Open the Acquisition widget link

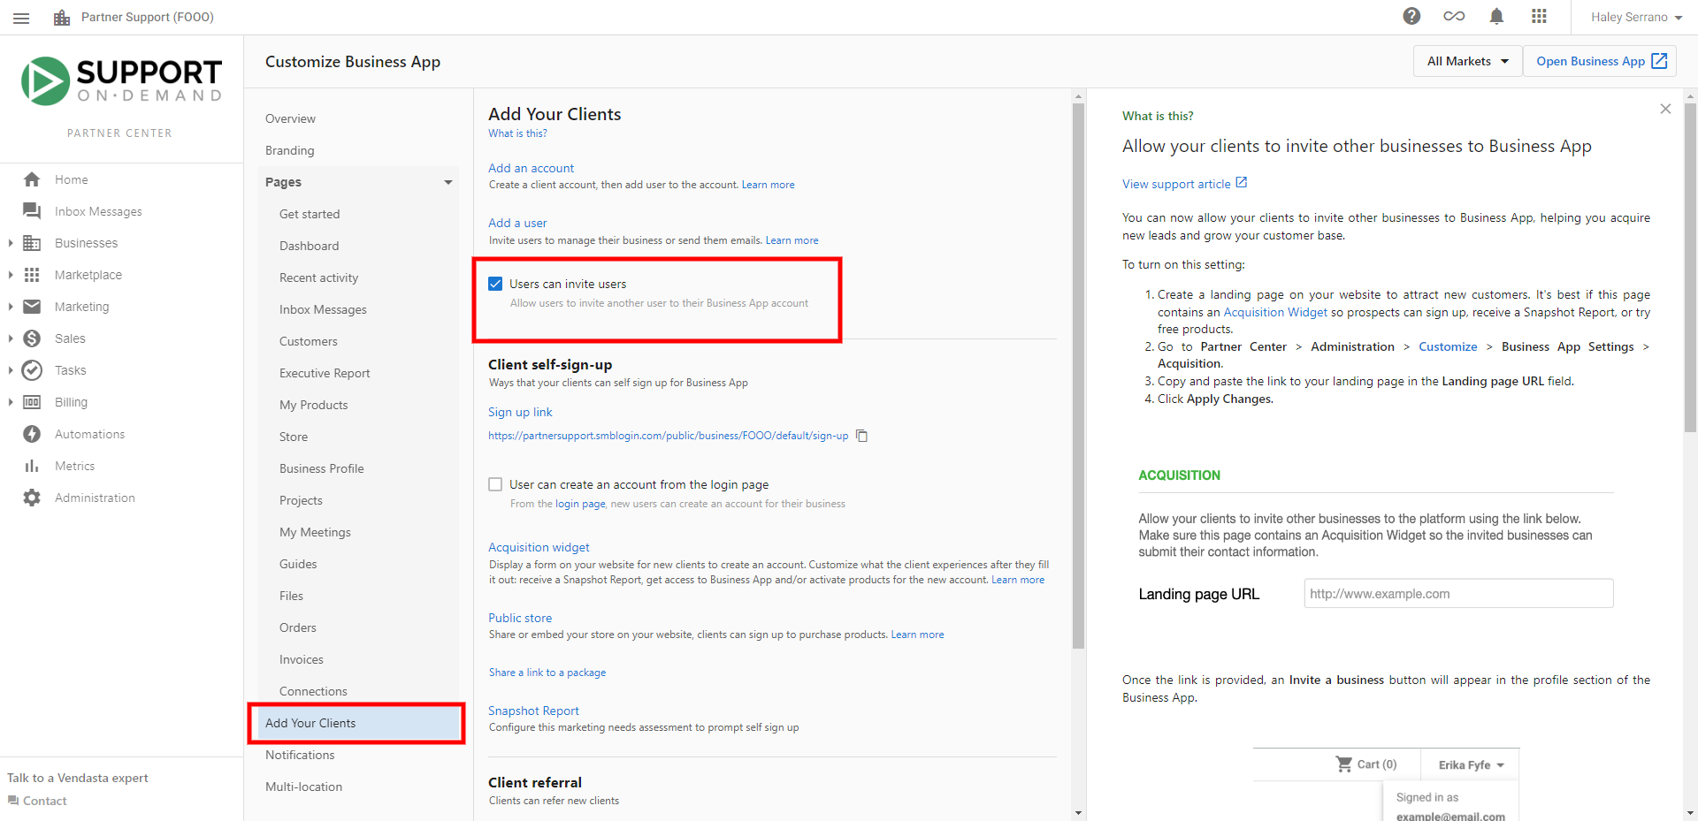pos(539,547)
